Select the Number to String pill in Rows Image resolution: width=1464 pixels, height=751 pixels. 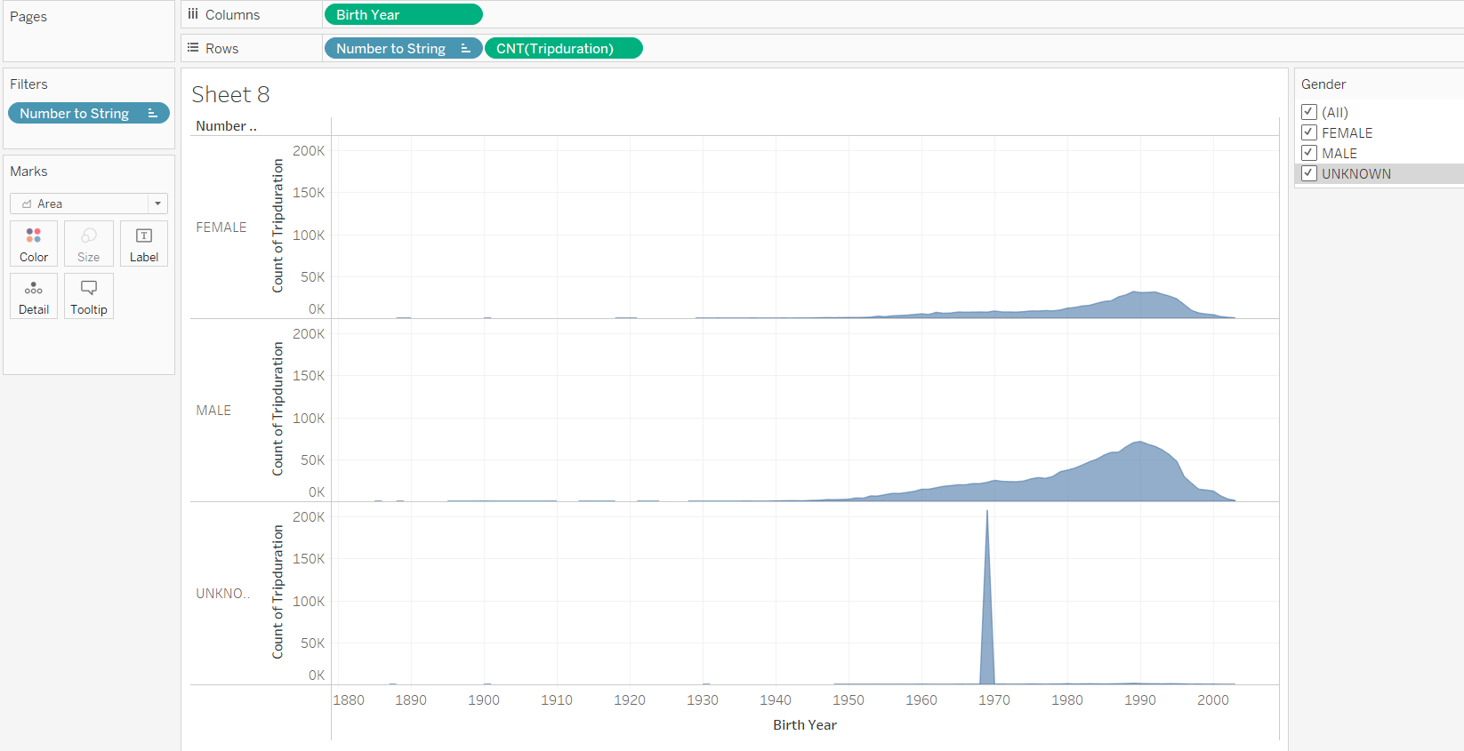click(x=404, y=48)
